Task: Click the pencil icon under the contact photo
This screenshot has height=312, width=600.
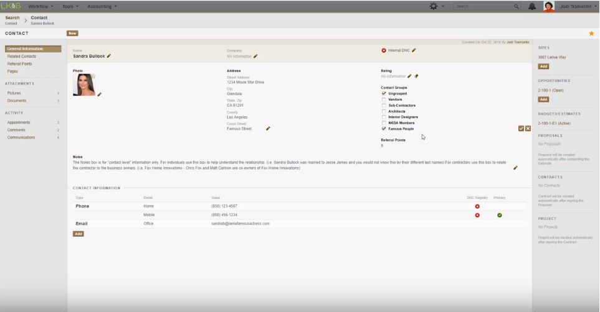Action: coord(99,94)
